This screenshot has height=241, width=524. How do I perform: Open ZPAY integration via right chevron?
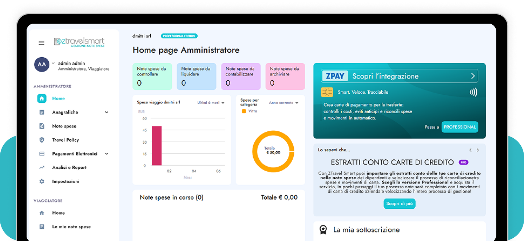click(473, 76)
